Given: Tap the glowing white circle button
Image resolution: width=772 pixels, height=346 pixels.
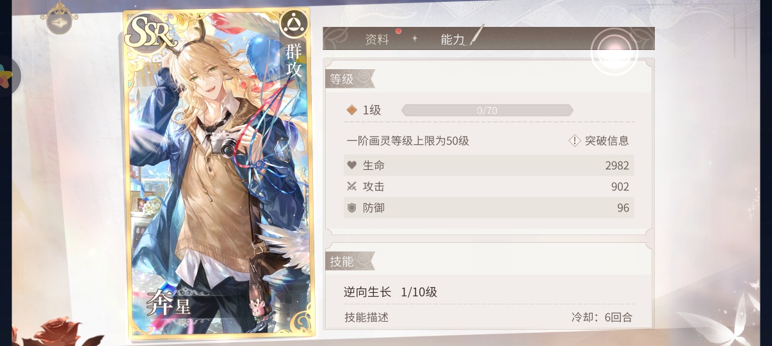Looking at the screenshot, I should [x=615, y=51].
